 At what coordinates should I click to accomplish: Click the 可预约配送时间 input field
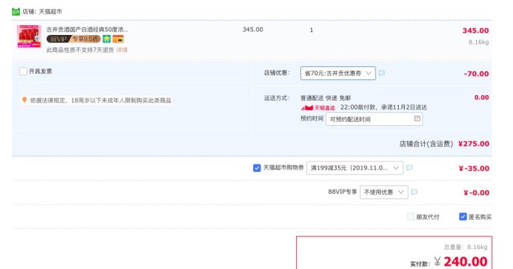click(374, 119)
